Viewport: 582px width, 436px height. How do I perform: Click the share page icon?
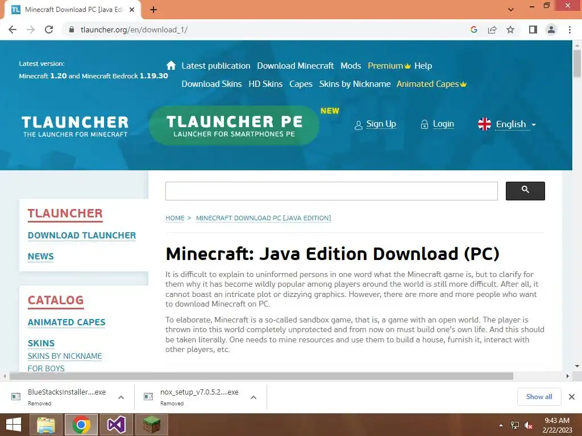tap(492, 30)
